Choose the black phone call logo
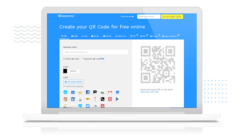243x136 pixels. click(103, 99)
